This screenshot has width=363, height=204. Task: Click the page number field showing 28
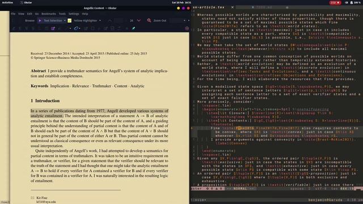pos(132,20)
